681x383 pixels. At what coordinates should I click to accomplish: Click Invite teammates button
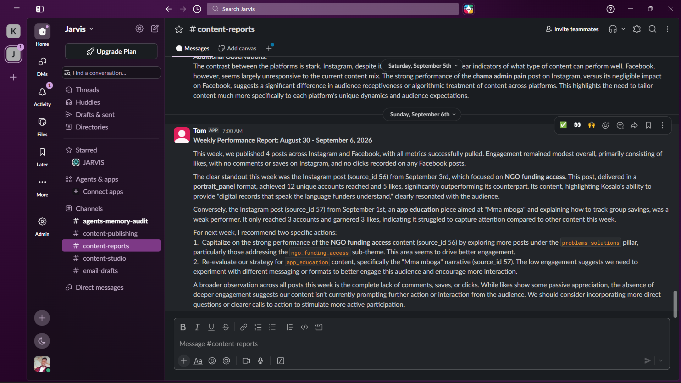click(x=572, y=29)
